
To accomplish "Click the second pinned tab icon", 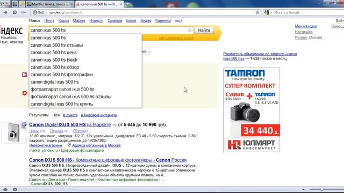I will point(22,4).
